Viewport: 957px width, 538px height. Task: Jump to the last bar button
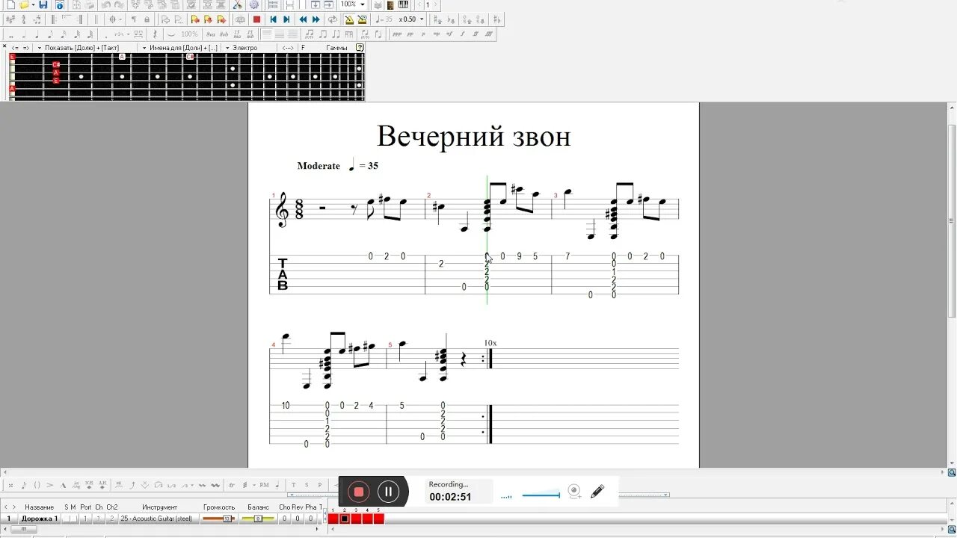[286, 19]
